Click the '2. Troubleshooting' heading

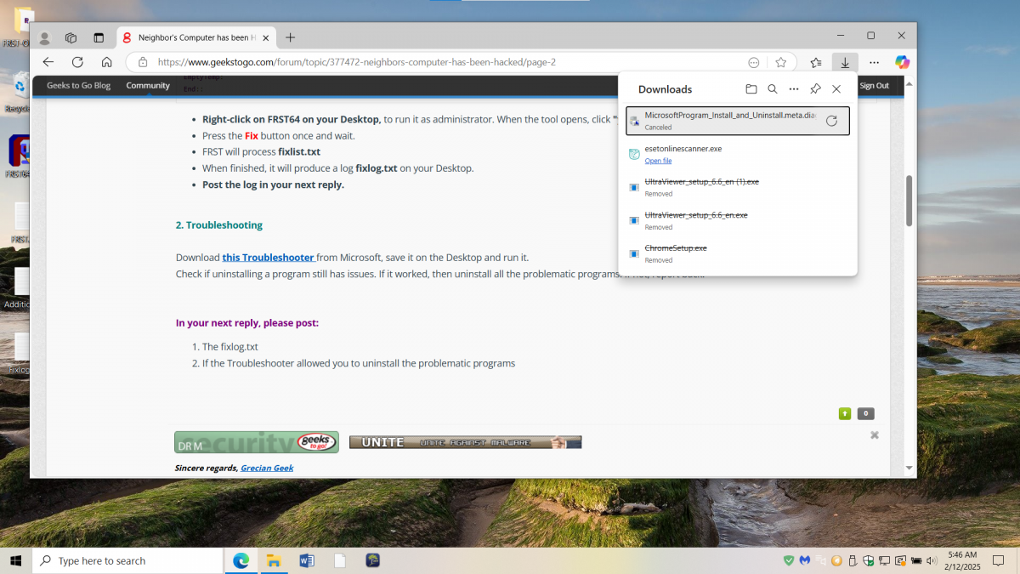(x=219, y=225)
